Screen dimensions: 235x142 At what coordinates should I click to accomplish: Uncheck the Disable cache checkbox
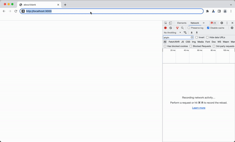pos(208,28)
